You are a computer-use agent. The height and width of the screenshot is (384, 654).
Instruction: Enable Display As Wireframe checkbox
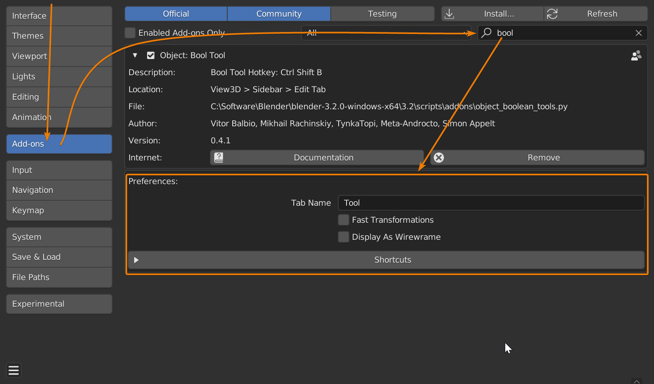344,237
